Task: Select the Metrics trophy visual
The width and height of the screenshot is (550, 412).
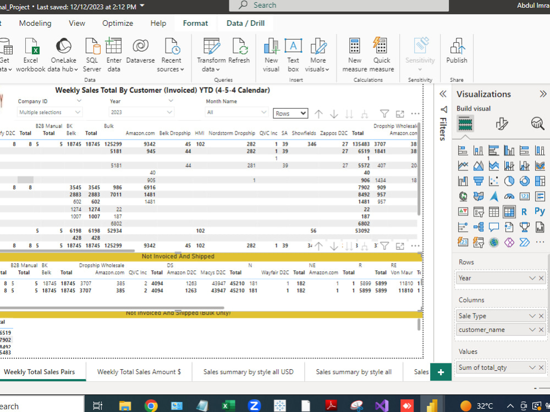Action: click(524, 227)
